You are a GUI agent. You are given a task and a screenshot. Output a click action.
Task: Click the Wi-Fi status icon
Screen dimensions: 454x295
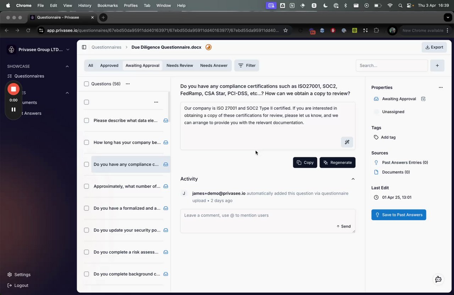390,5
